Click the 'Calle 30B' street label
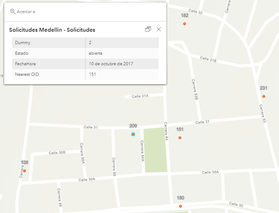This screenshot has height=213, width=279. click(x=57, y=153)
